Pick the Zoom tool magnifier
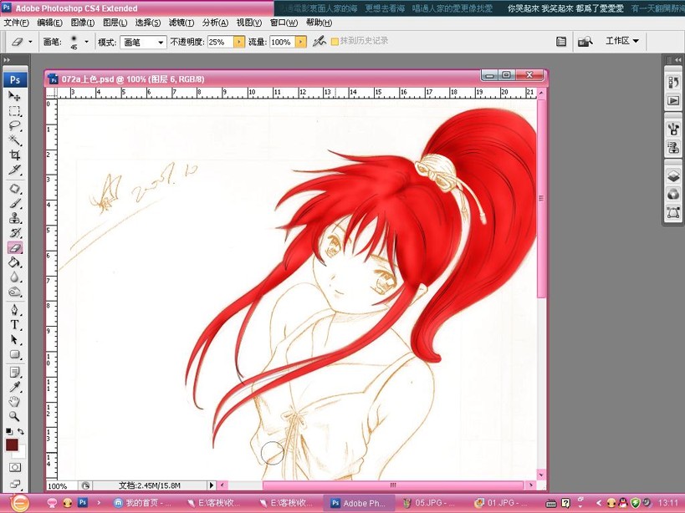685x513 pixels. click(x=15, y=416)
